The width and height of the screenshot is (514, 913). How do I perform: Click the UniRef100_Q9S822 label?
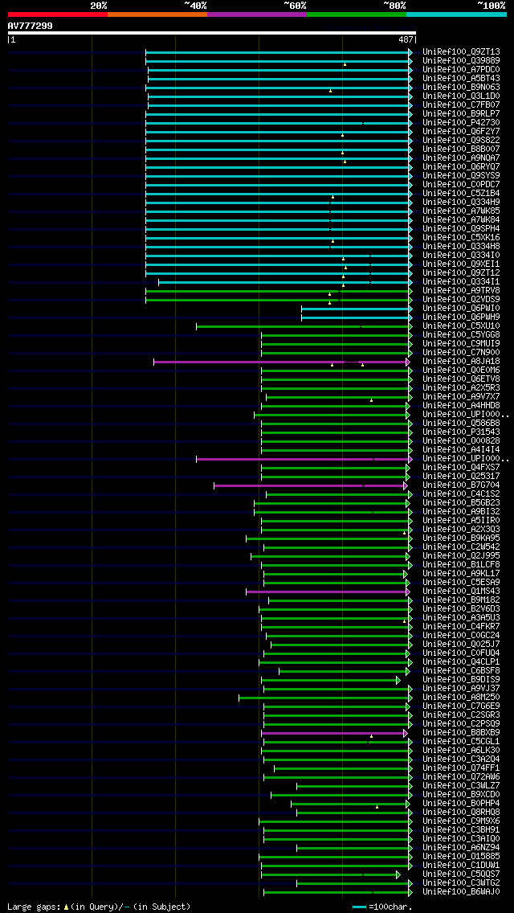coord(462,141)
